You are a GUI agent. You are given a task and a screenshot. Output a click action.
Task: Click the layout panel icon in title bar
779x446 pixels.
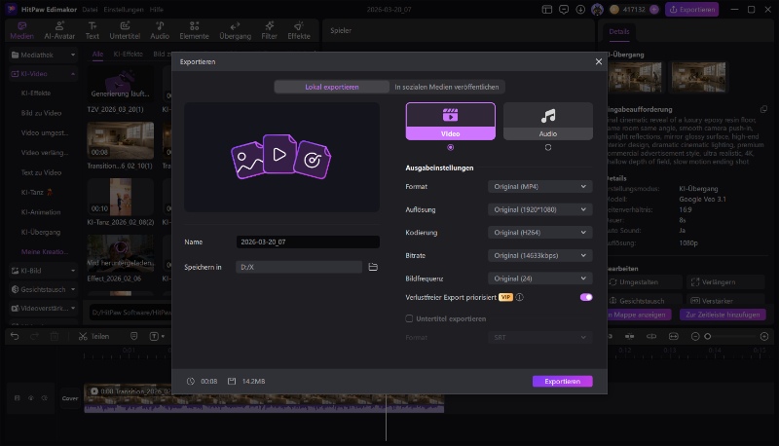(547, 10)
